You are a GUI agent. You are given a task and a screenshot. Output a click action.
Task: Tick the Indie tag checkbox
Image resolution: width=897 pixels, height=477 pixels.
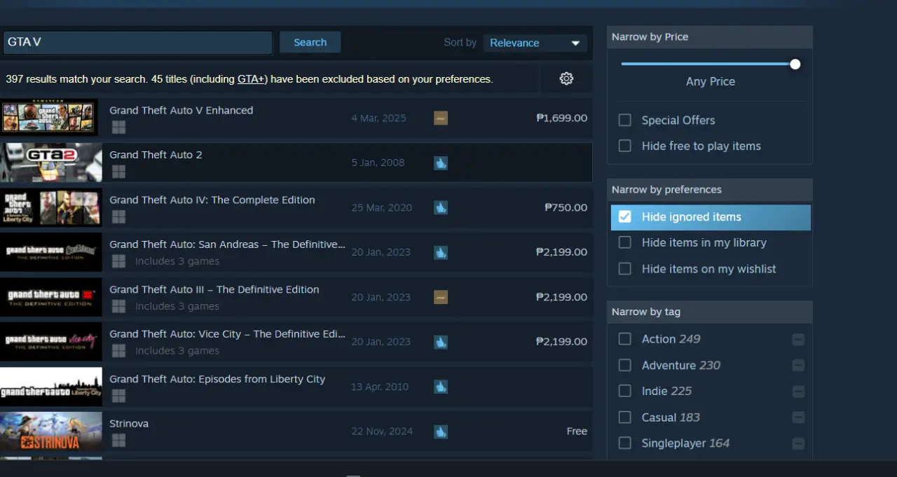pyautogui.click(x=624, y=391)
